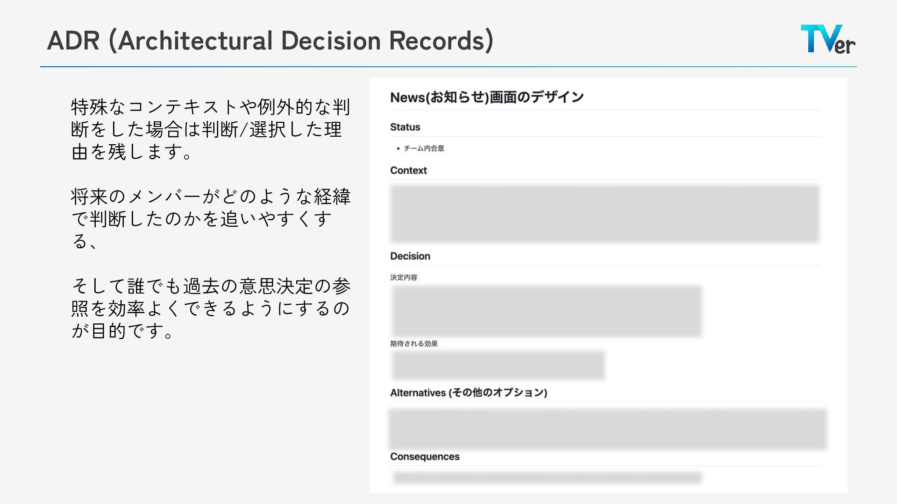Screen dimensions: 897x504
Task: Click the paragraph starting with 特殊なコンテキスト
Action: 210,129
